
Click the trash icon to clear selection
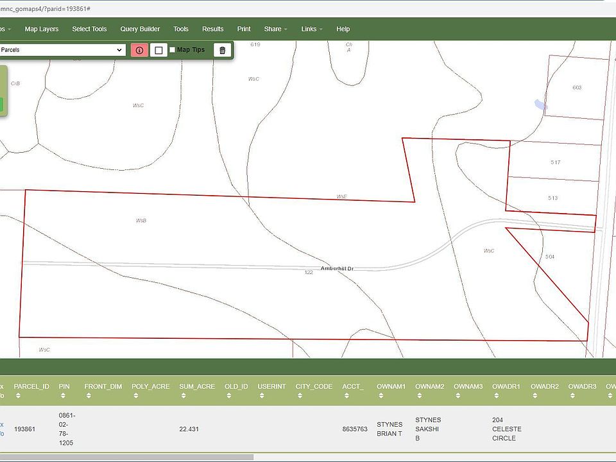(x=222, y=50)
